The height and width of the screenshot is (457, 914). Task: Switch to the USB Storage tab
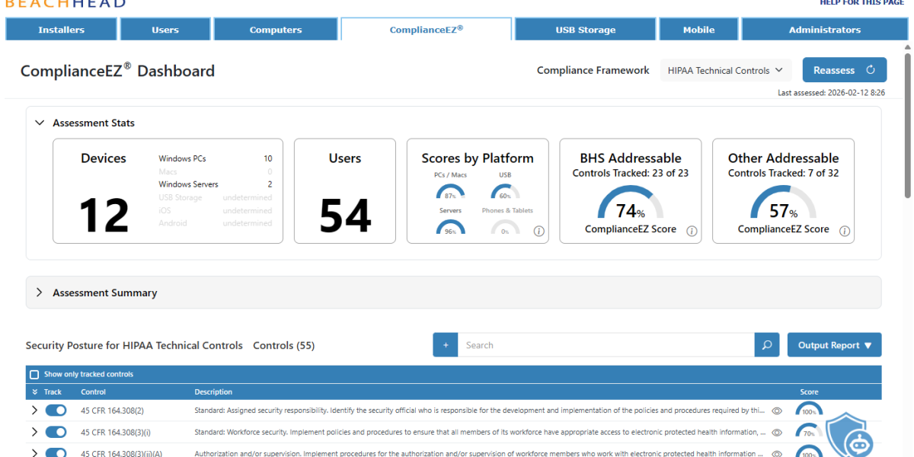tap(585, 29)
